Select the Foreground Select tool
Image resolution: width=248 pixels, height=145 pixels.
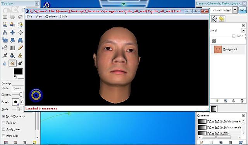[12, 24]
